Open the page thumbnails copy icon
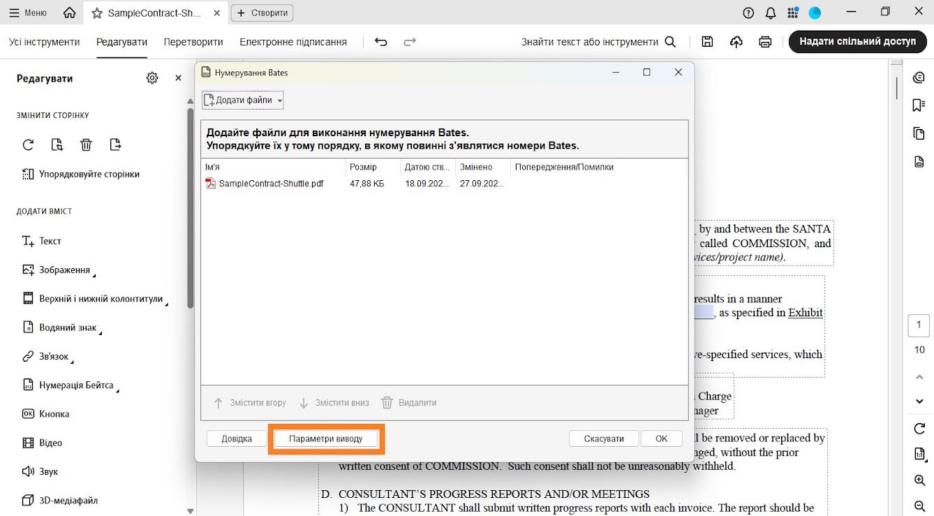934x516 pixels. pyautogui.click(x=919, y=133)
